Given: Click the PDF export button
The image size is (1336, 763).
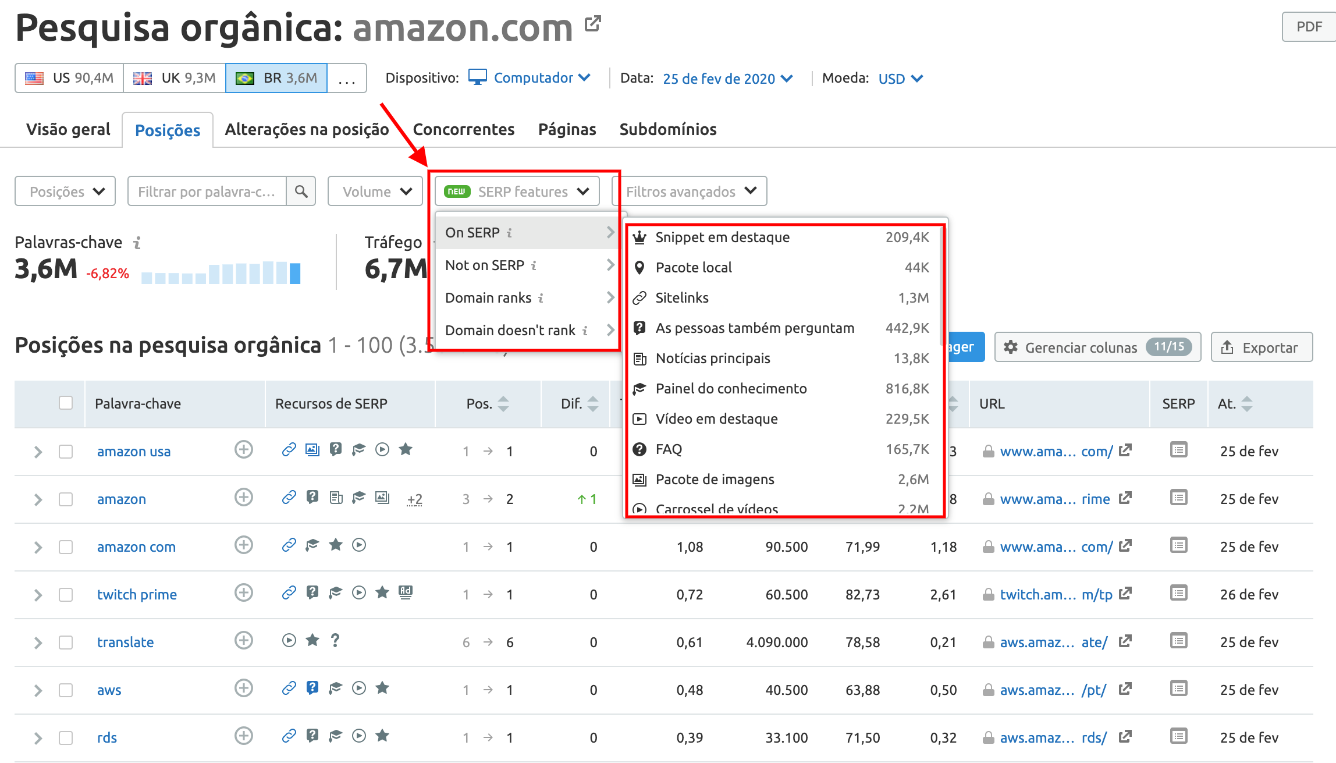Looking at the screenshot, I should coord(1309,27).
